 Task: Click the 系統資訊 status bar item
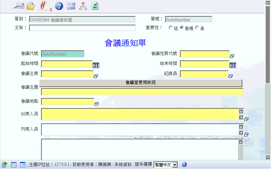(x=123, y=164)
